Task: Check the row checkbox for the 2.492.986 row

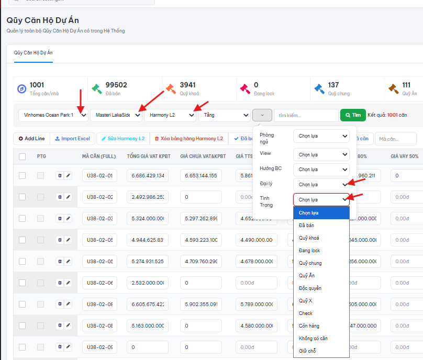Action: 23,197
